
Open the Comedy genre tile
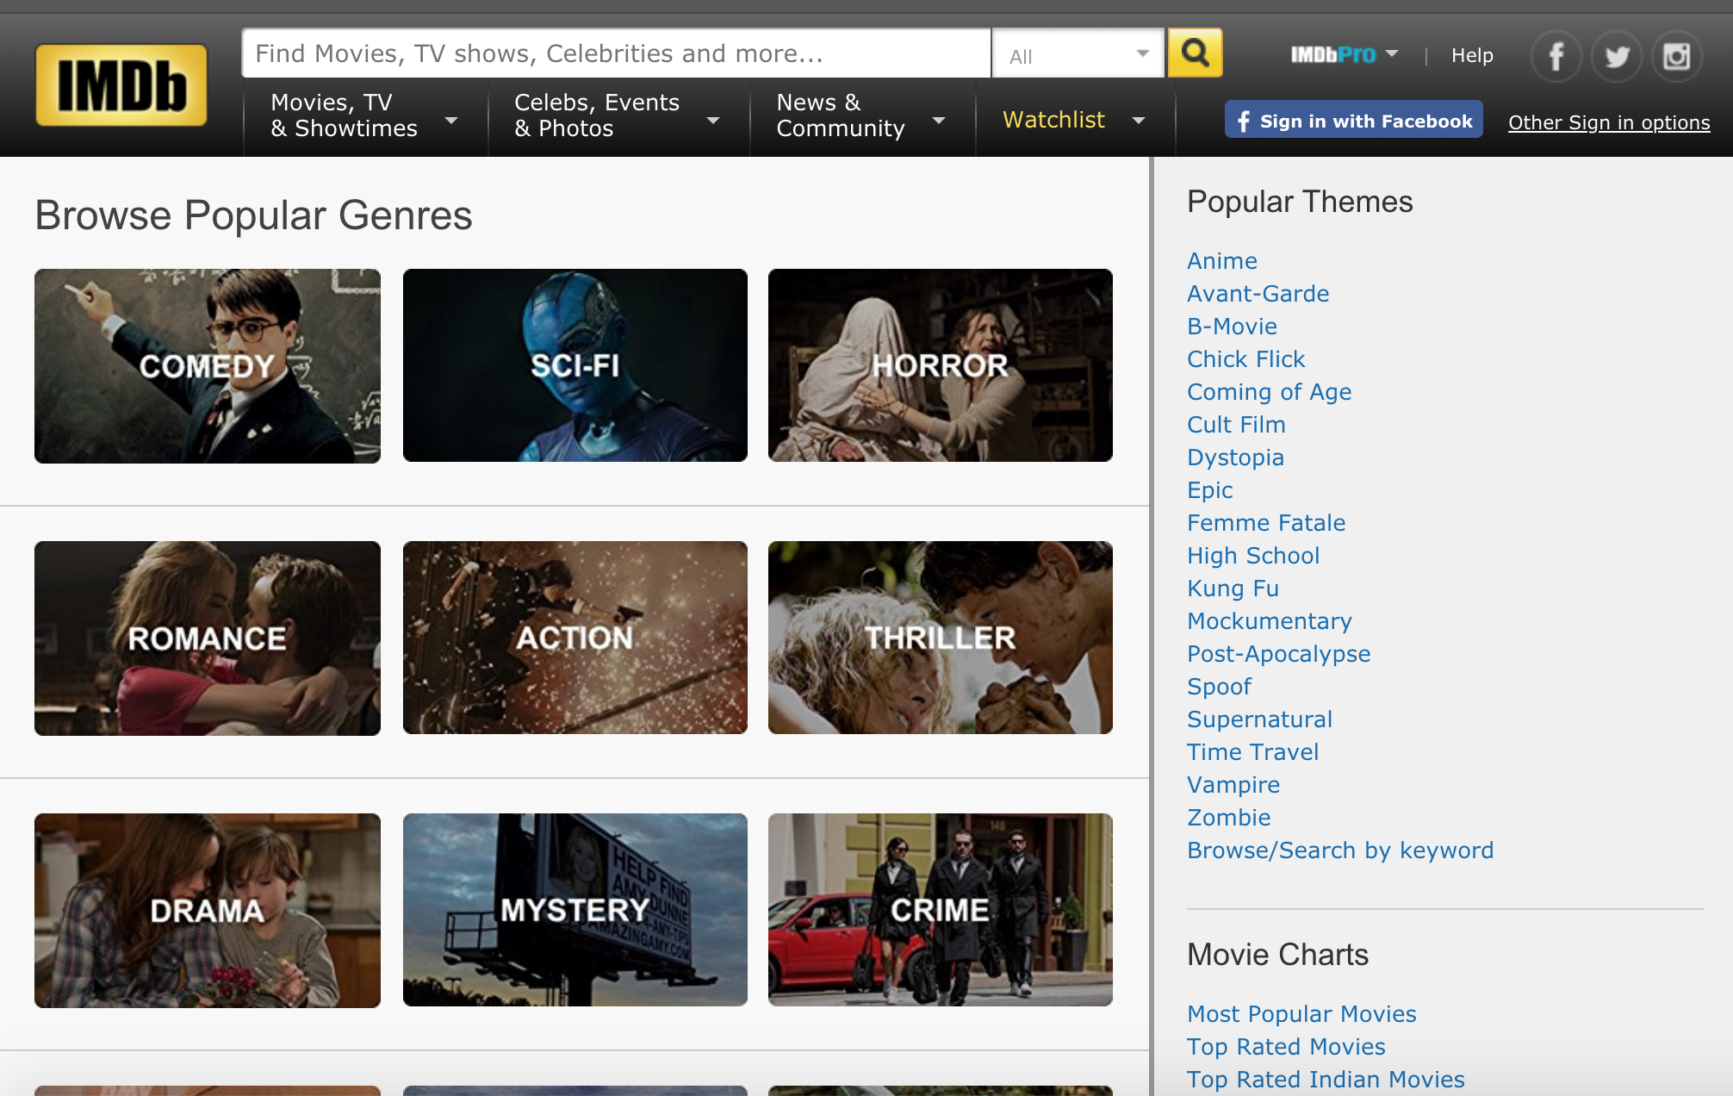point(208,366)
